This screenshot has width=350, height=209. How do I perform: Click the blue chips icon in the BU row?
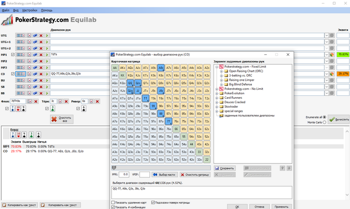[x=35, y=80]
